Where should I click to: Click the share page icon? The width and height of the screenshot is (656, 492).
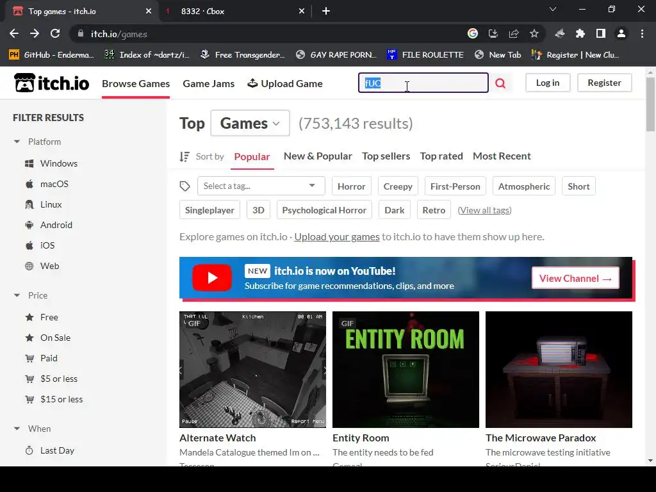point(514,34)
